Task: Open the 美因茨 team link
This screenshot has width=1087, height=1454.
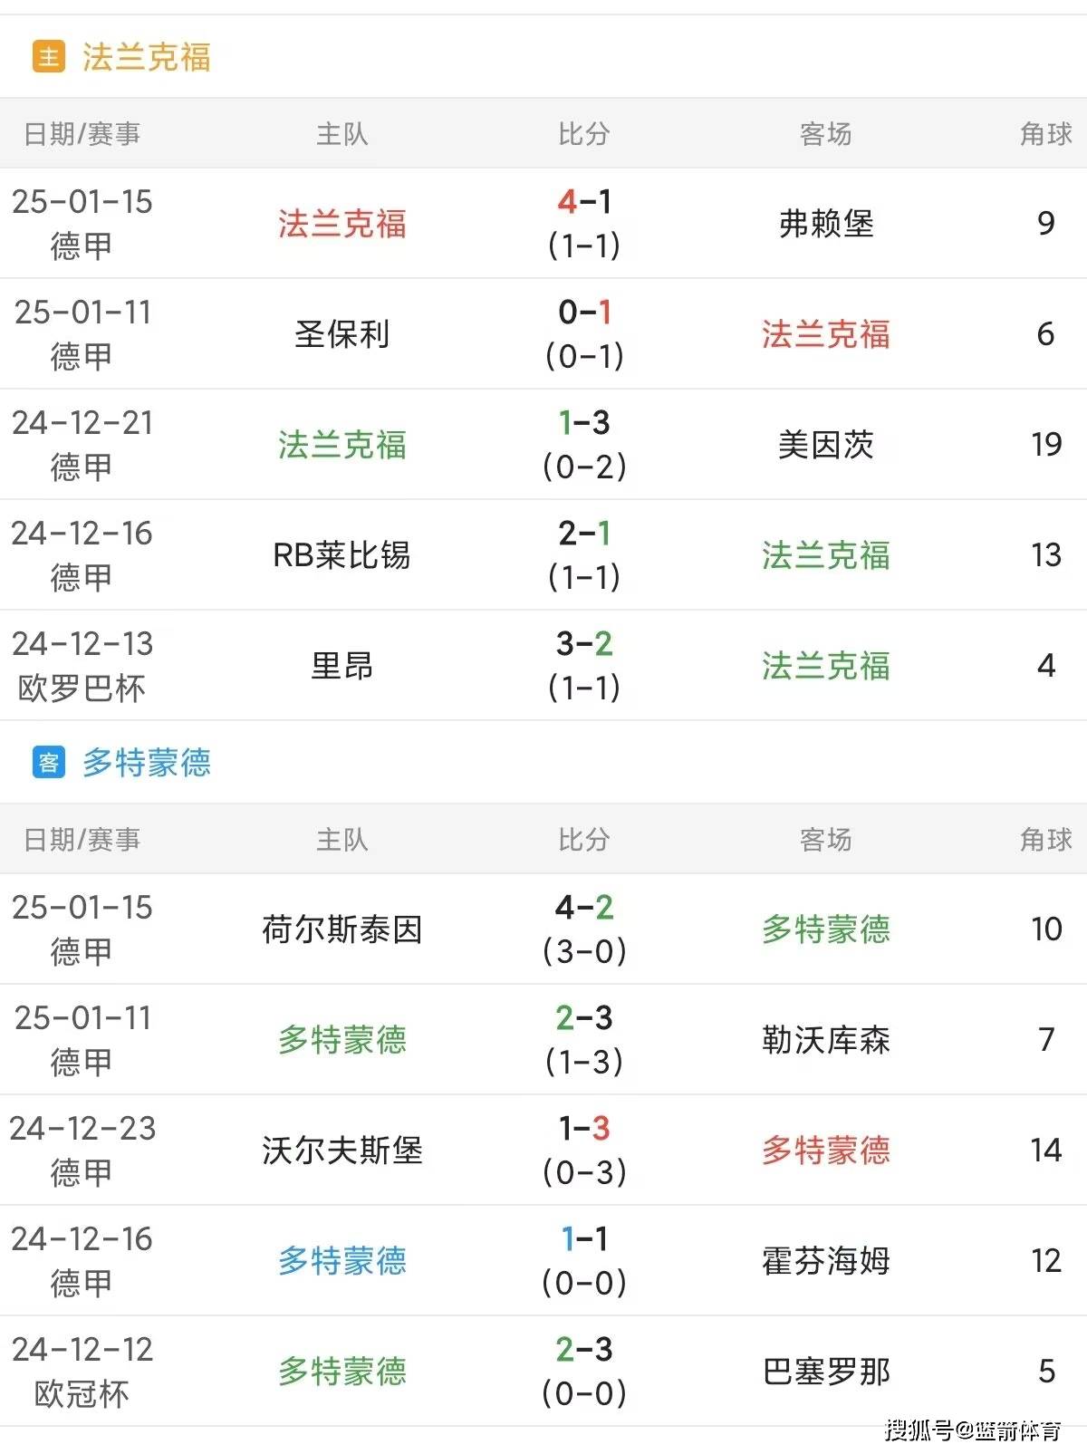Action: tap(825, 444)
